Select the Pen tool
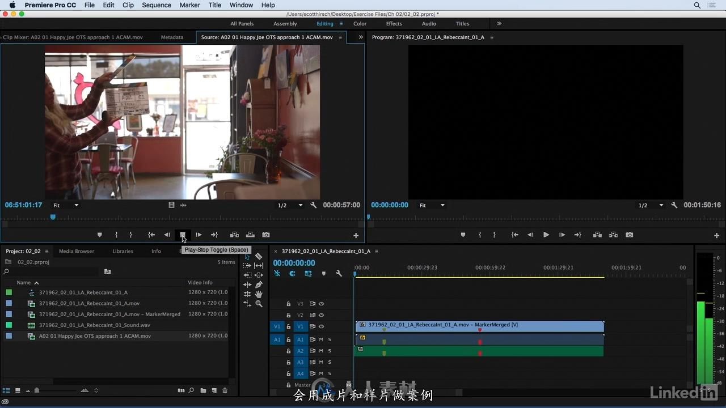The image size is (726, 408). (x=259, y=284)
